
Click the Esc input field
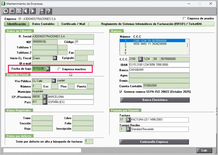(x=55, y=86)
